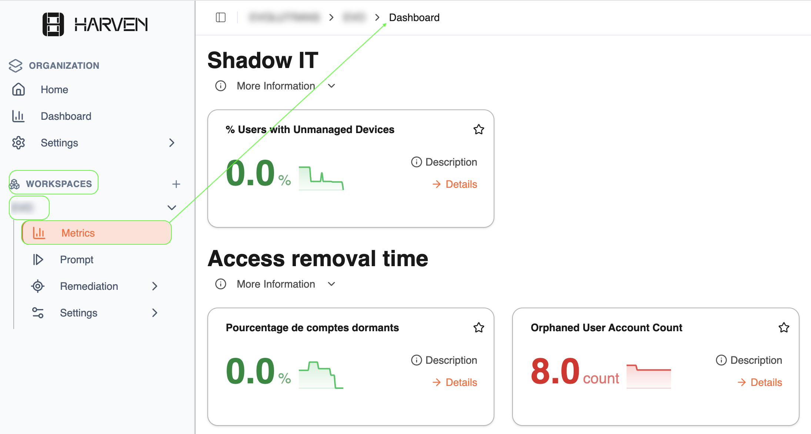Screen dimensions: 811x434
Task: Click the Dashboard bar chart icon
Action: click(x=19, y=116)
